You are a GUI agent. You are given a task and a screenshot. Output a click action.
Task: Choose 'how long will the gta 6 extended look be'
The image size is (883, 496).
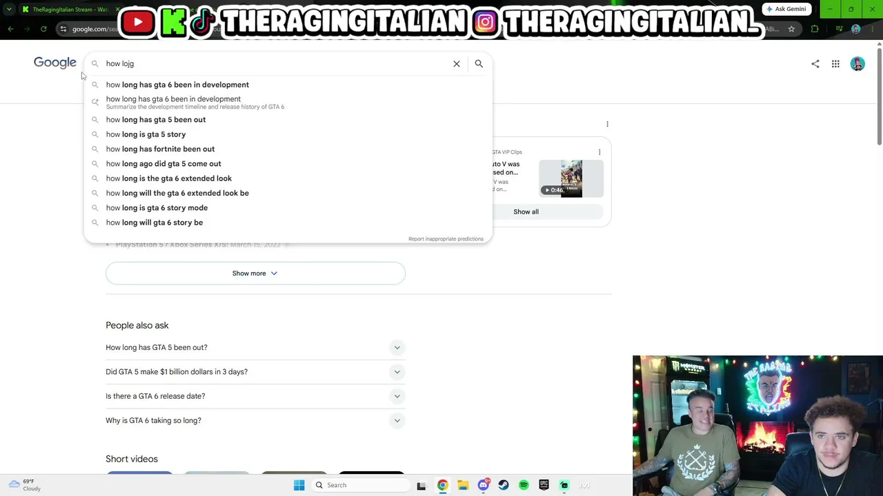[288, 193]
